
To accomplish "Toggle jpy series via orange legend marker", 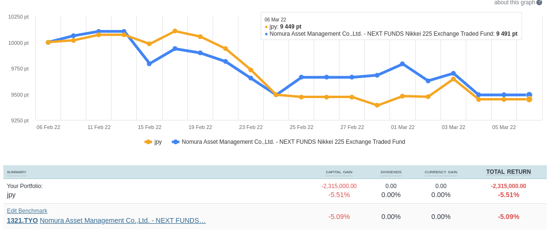I will pos(148,142).
